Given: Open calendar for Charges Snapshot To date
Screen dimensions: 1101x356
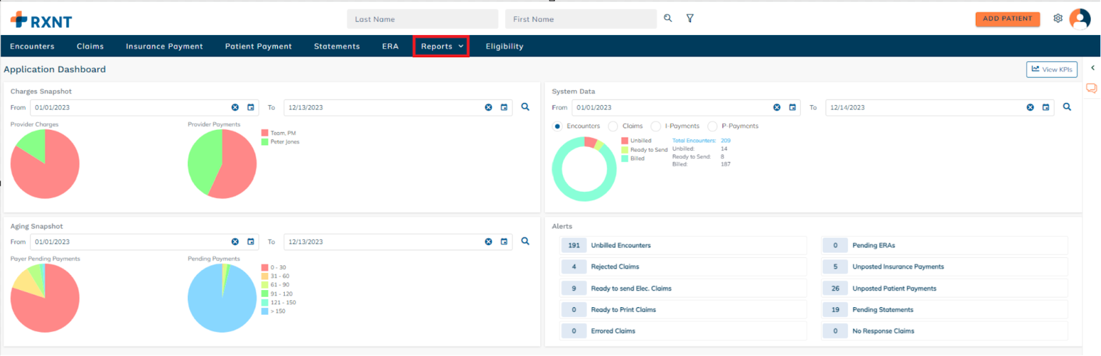Looking at the screenshot, I should [504, 107].
